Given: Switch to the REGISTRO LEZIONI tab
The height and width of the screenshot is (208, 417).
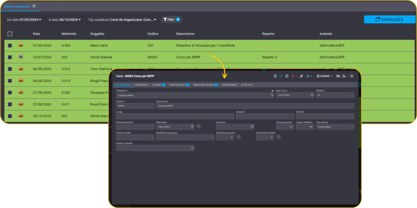Looking at the screenshot, I should click(x=206, y=85).
